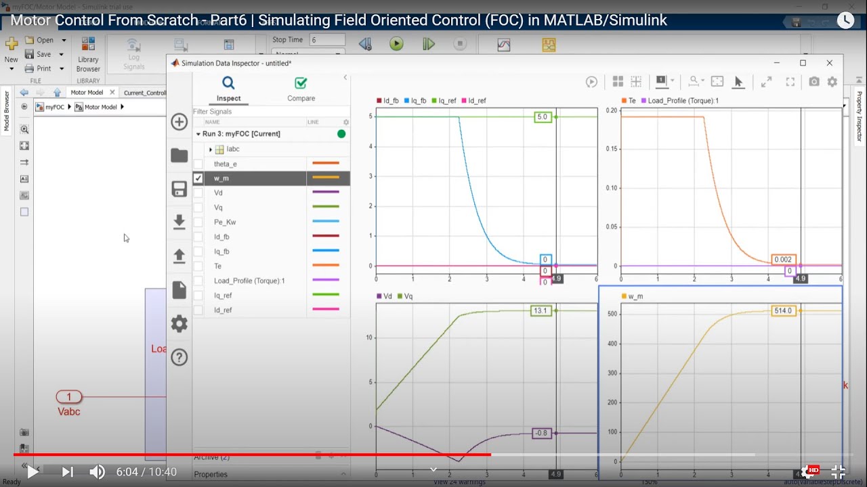Click the Stop Time input field

pyautogui.click(x=327, y=40)
